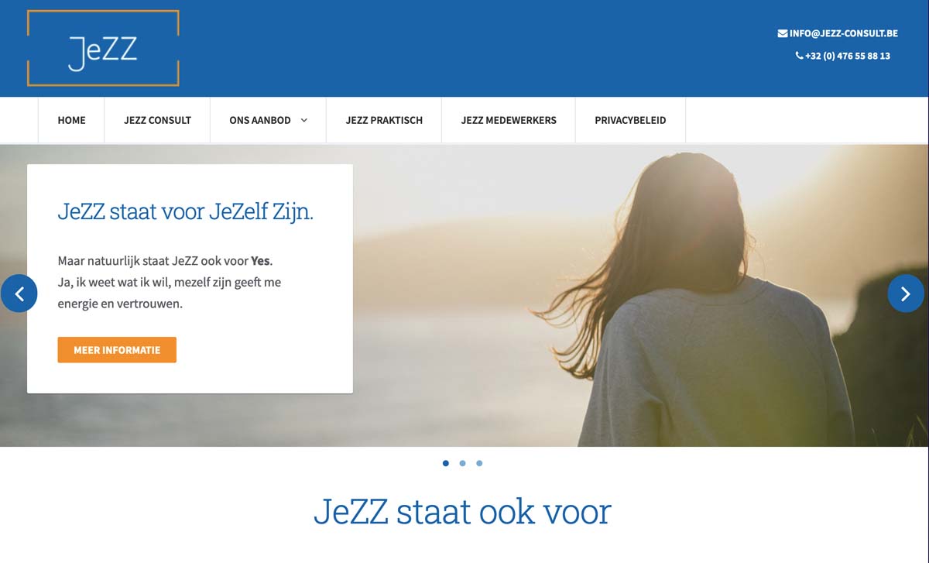Click the Meer Informatie orange button
929x563 pixels.
pos(117,350)
